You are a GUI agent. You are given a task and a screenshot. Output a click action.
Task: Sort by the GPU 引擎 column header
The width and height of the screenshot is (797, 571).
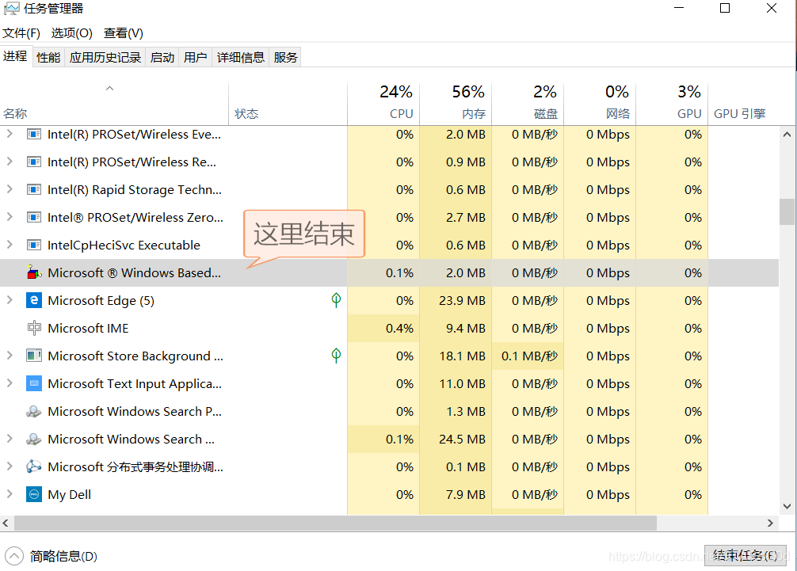744,104
